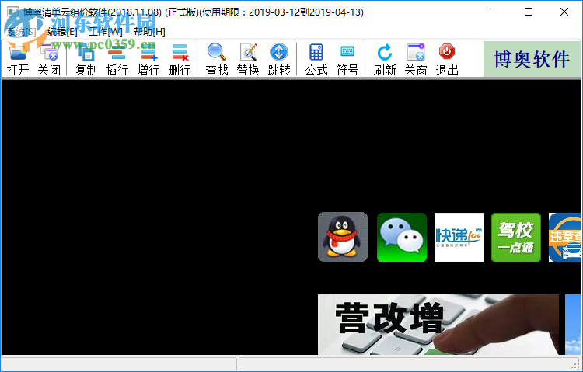Delete a row with 删行 icon
Viewport: 583px width, 372px height.
point(180,60)
